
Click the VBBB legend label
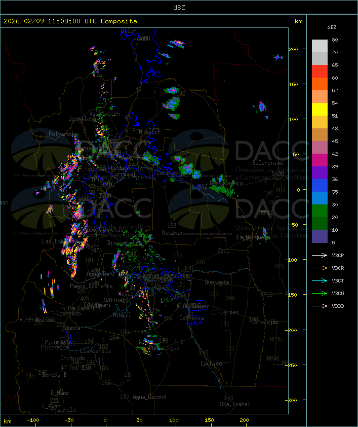(x=338, y=306)
